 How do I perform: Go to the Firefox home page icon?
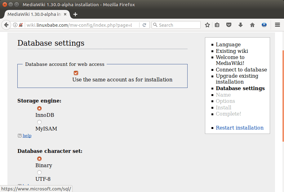tap(252, 25)
